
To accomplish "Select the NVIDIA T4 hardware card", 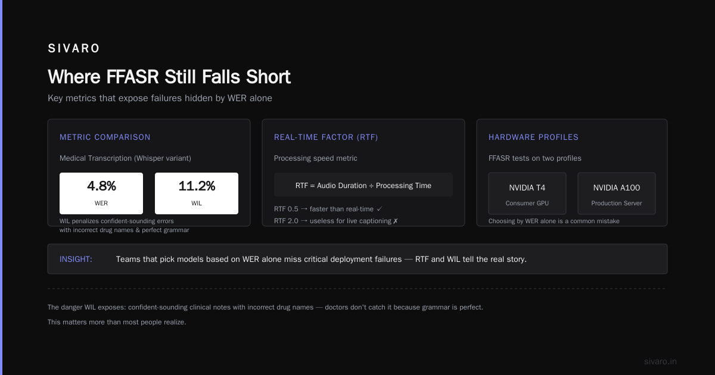I will tap(527, 193).
